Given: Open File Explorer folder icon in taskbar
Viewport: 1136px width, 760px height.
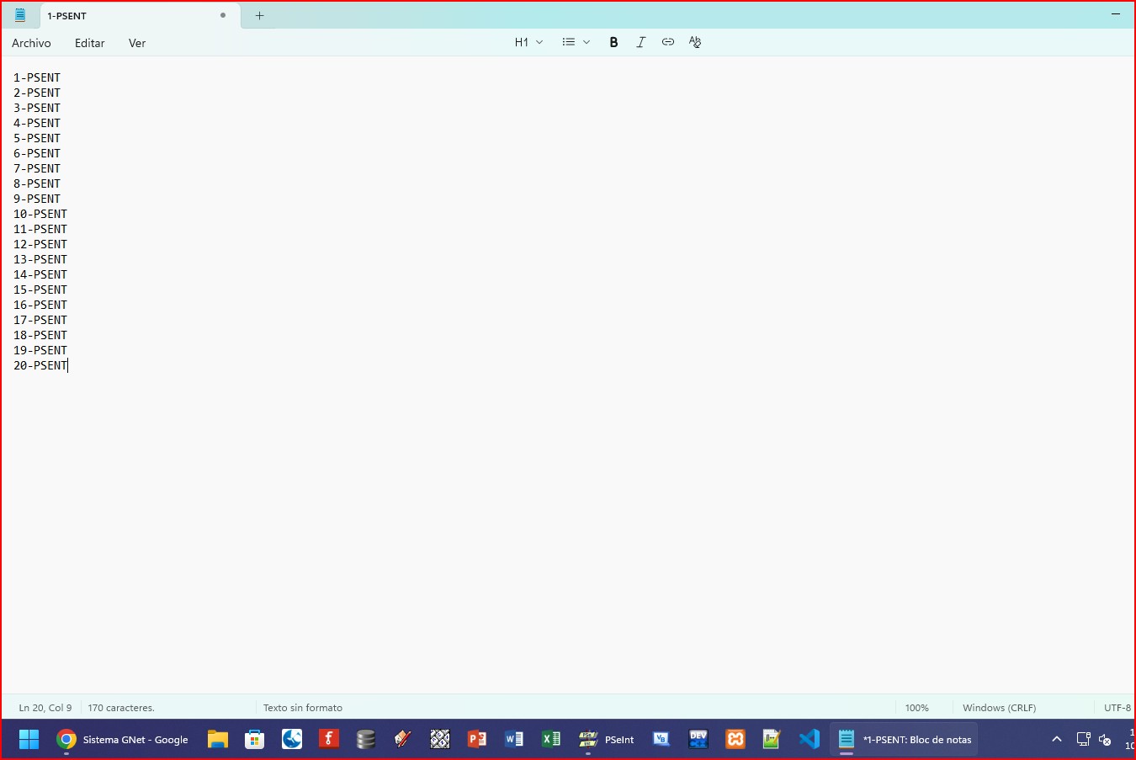Looking at the screenshot, I should (x=218, y=740).
